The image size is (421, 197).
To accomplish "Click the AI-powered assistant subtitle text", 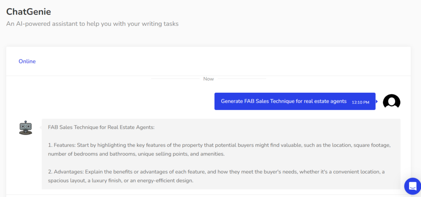I will coord(92,24).
